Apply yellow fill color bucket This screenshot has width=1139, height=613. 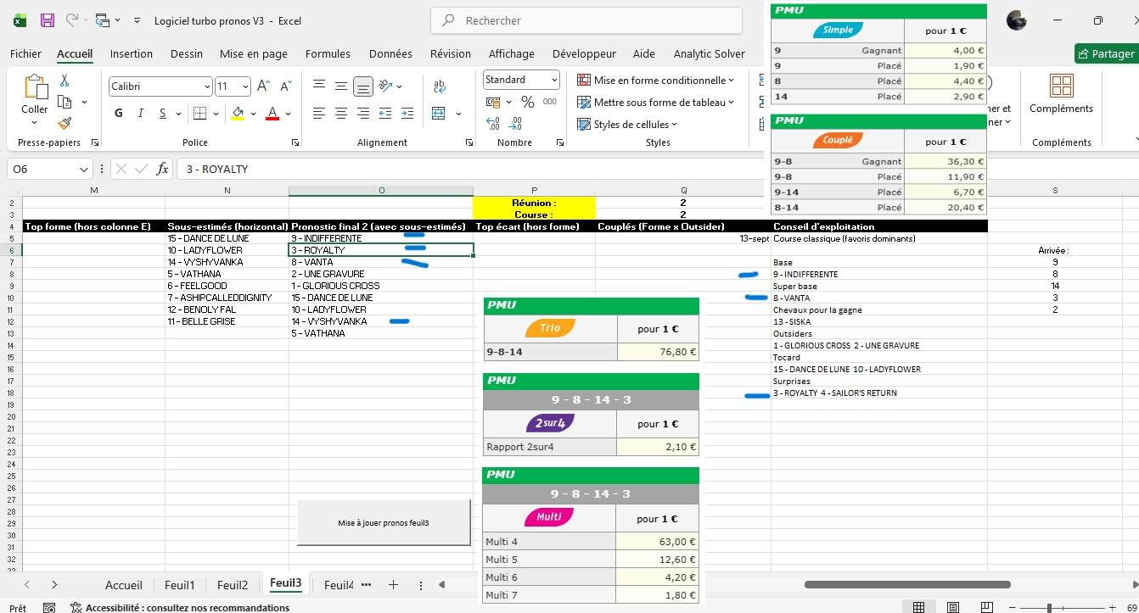[x=238, y=114]
